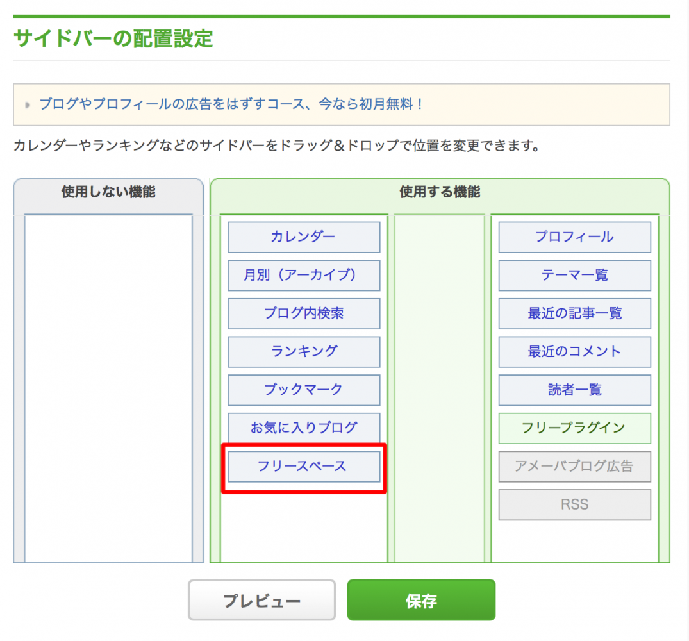
Task: Click the アメーバブログ広告 module
Action: click(574, 467)
